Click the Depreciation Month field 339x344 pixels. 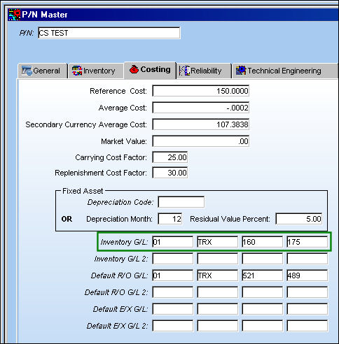point(170,219)
